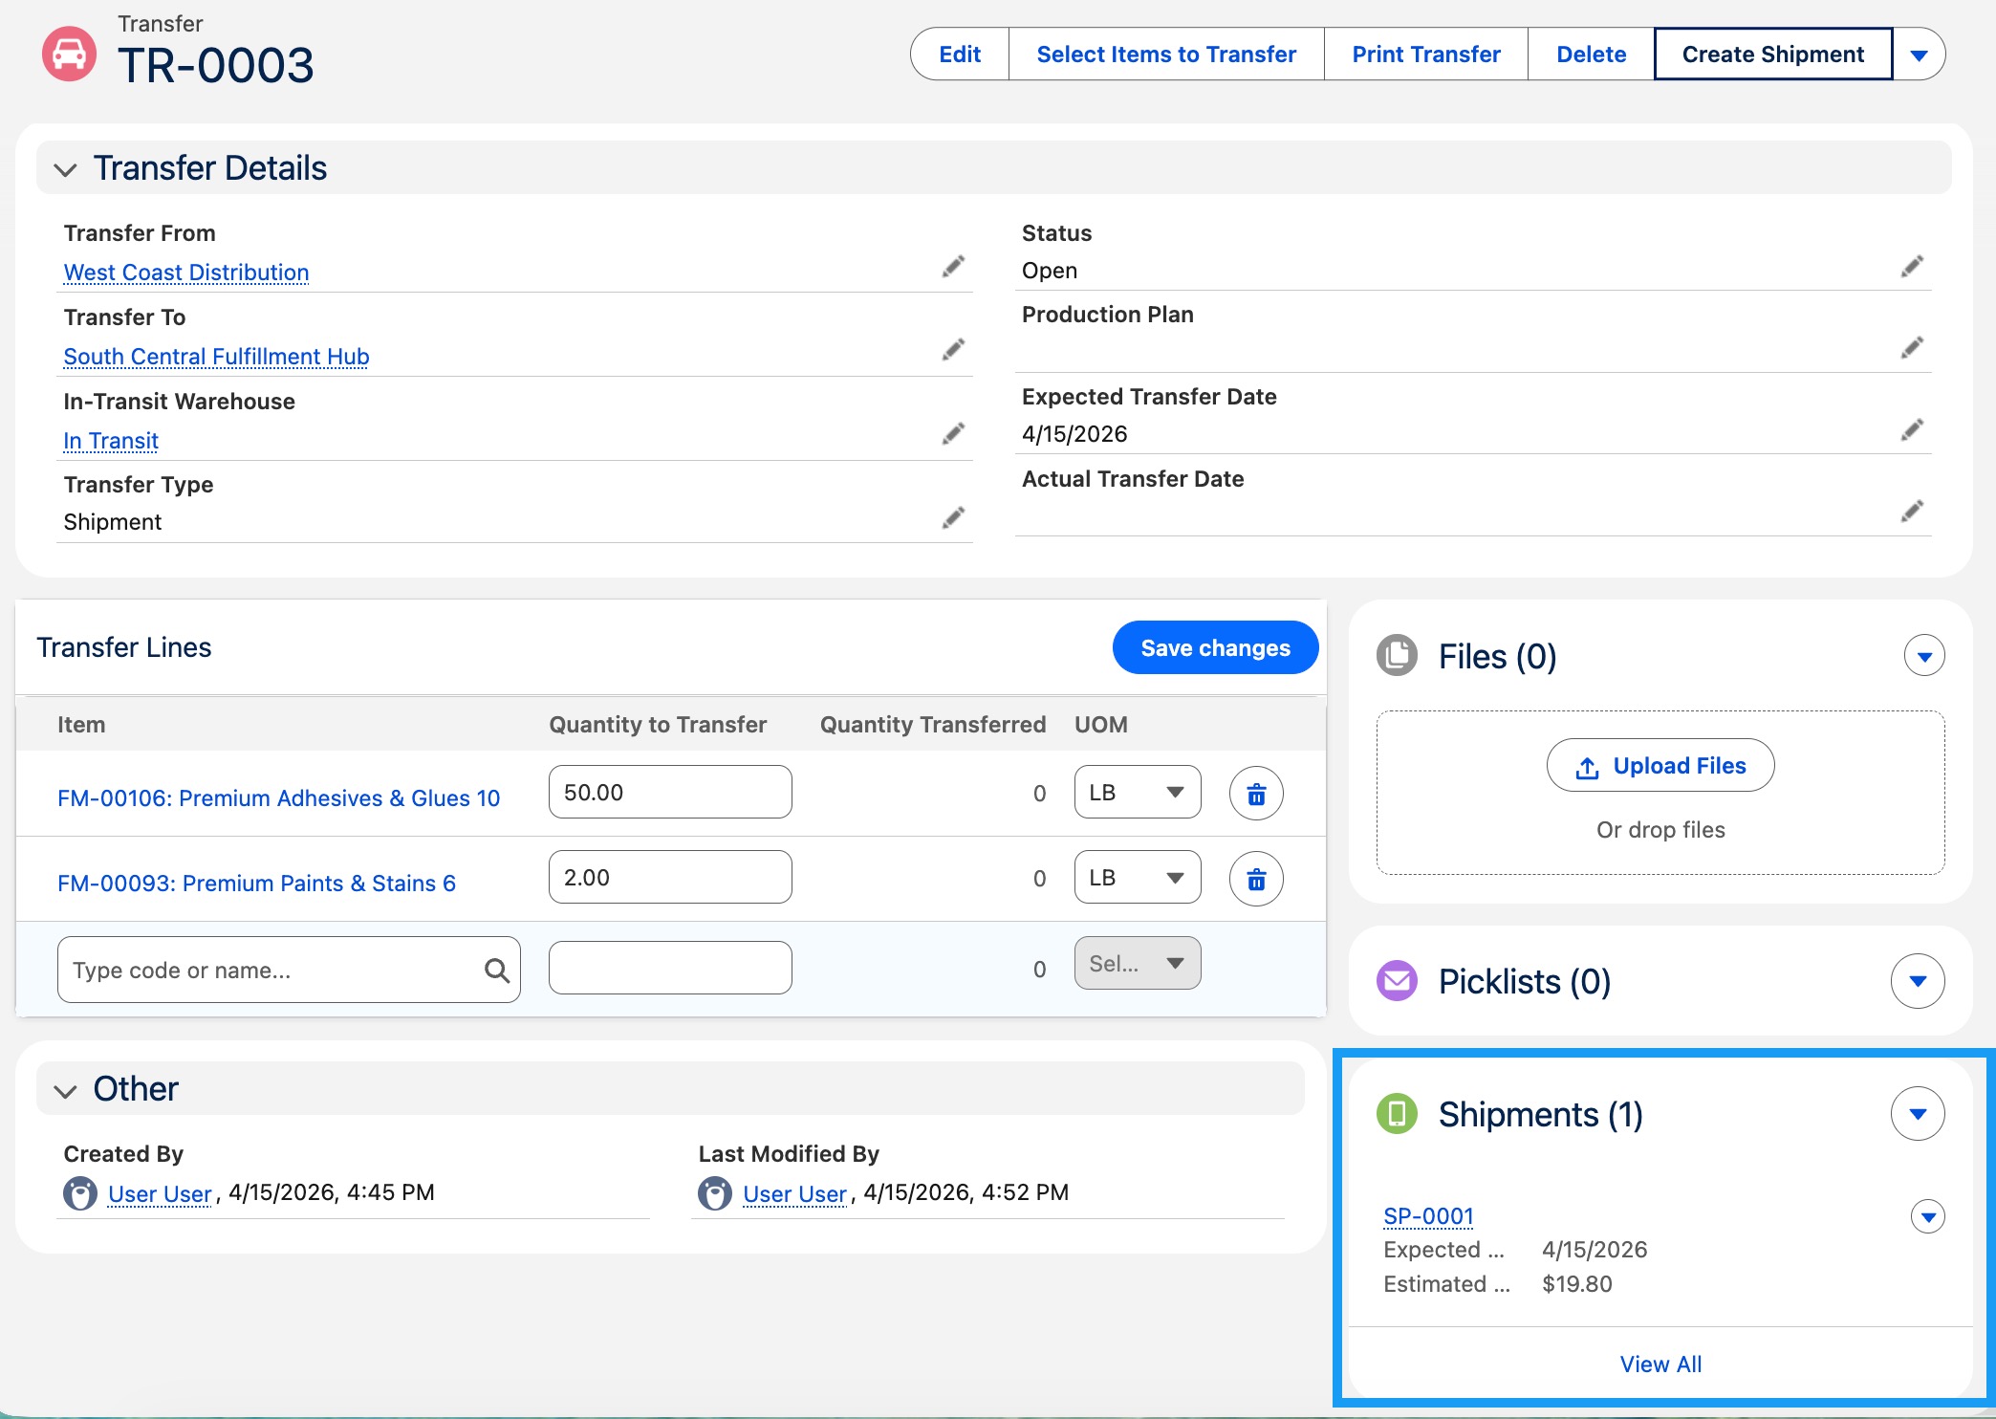
Task: Open more actions dropdown next to Create Shipment
Action: tap(1919, 55)
